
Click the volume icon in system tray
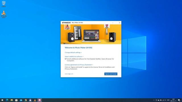(165, 100)
